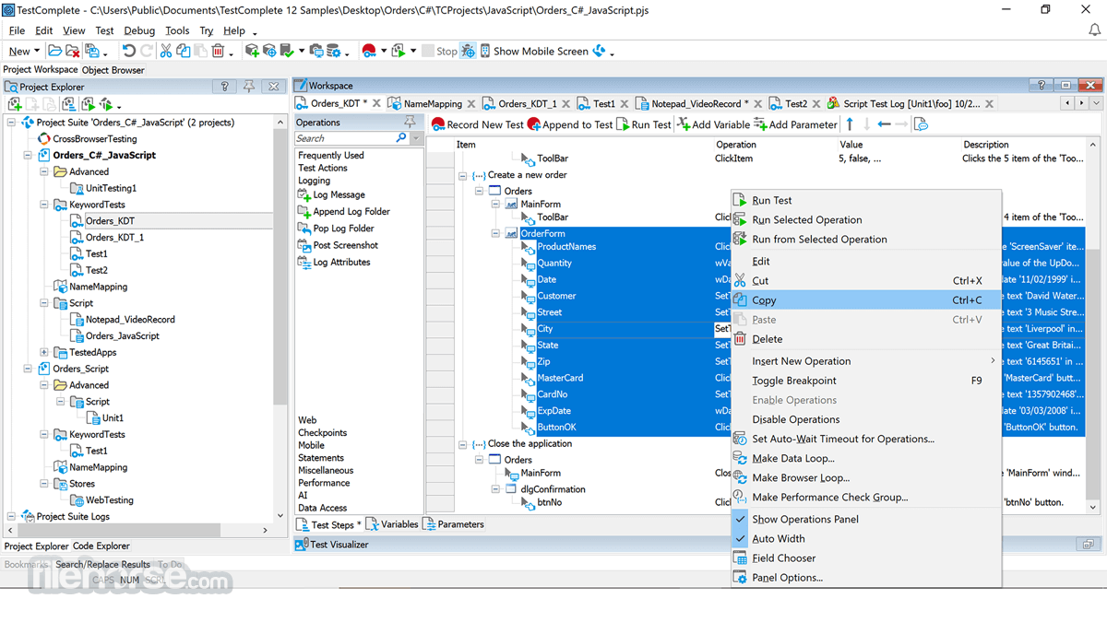
Task: Click Show Mobile Screen in toolbar
Action: tap(534, 51)
